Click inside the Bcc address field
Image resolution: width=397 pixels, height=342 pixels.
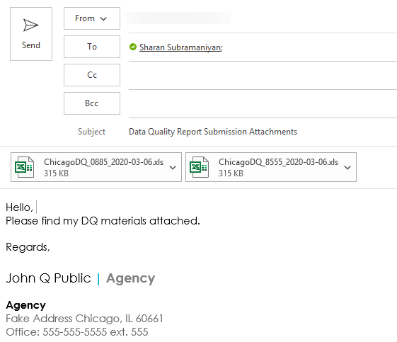263,103
